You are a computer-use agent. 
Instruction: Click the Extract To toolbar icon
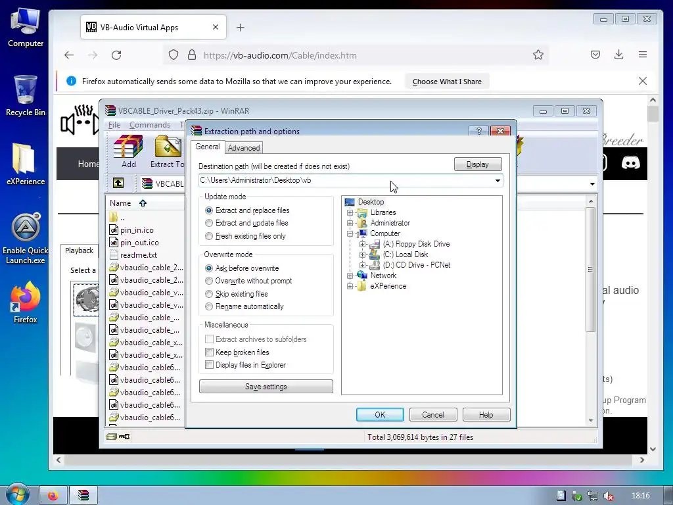click(168, 151)
